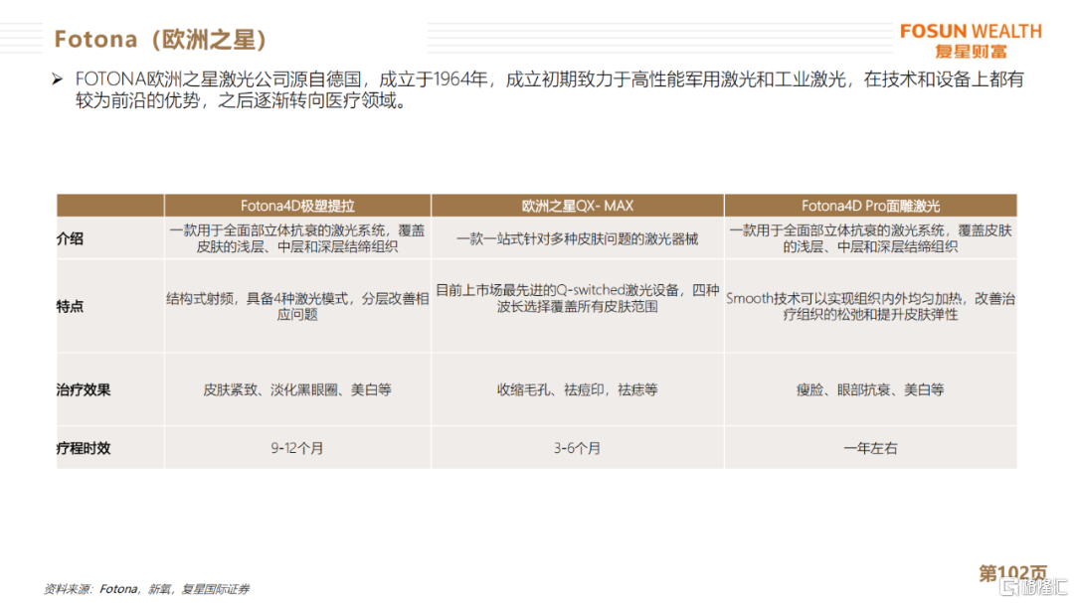Click the page number "第102页"
Viewport: 1074px width, 603px height.
(x=1013, y=573)
